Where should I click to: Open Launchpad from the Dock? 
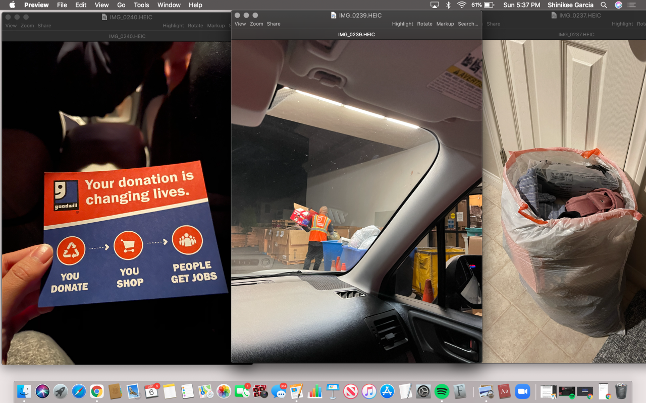(x=61, y=391)
